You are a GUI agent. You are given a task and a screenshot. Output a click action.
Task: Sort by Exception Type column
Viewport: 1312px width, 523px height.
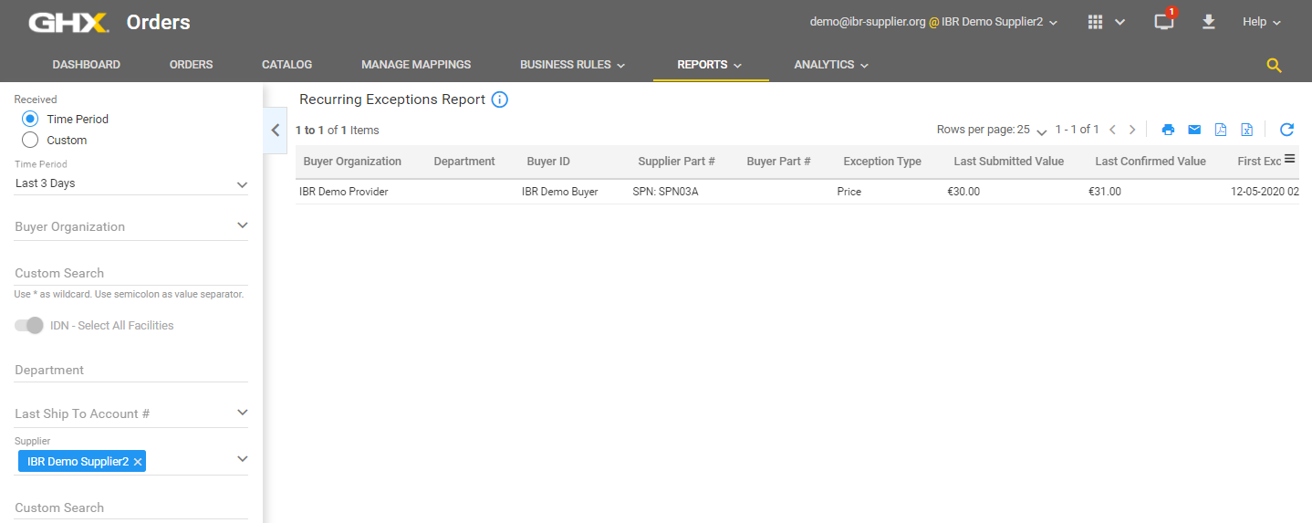coord(882,162)
